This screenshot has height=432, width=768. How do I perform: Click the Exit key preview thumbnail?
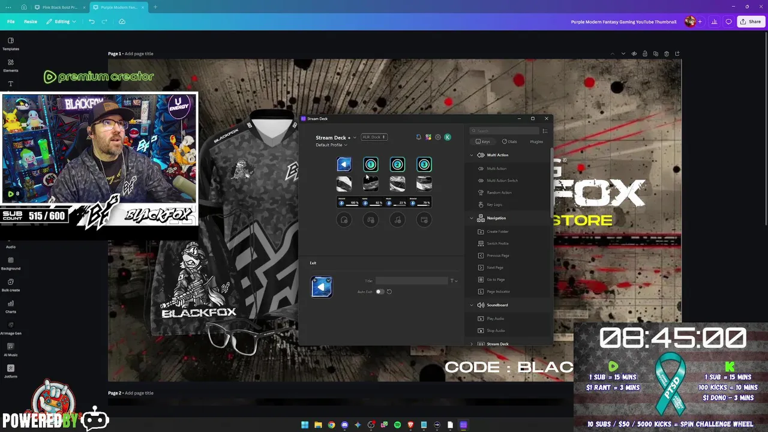tap(322, 287)
